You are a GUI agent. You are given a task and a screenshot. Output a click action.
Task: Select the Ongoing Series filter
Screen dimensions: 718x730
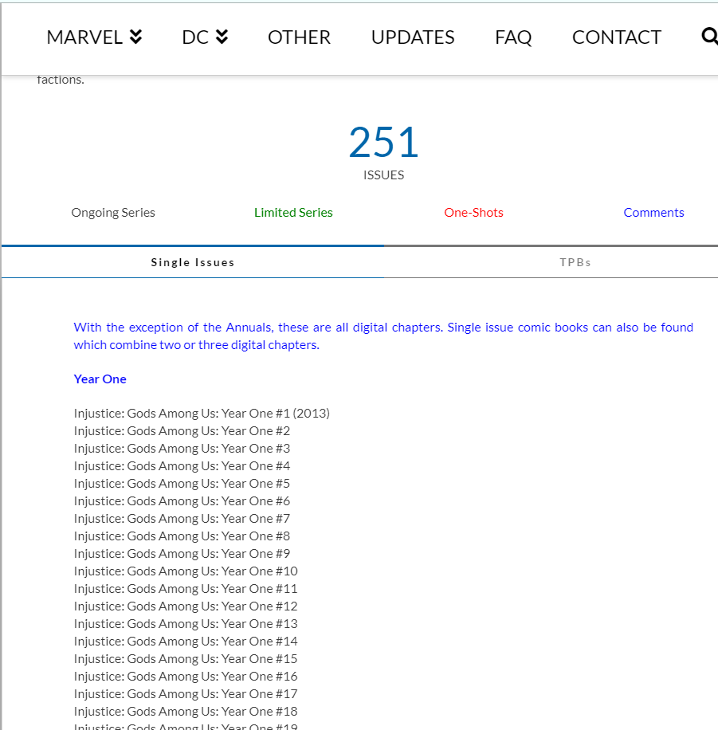[x=113, y=213]
